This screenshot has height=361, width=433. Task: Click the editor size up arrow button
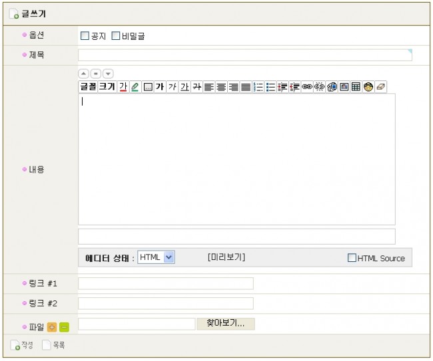(83, 74)
